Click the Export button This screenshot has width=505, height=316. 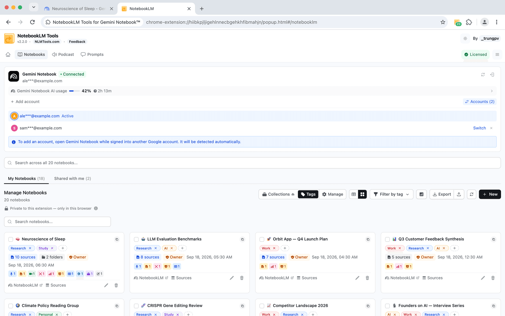[x=442, y=194]
